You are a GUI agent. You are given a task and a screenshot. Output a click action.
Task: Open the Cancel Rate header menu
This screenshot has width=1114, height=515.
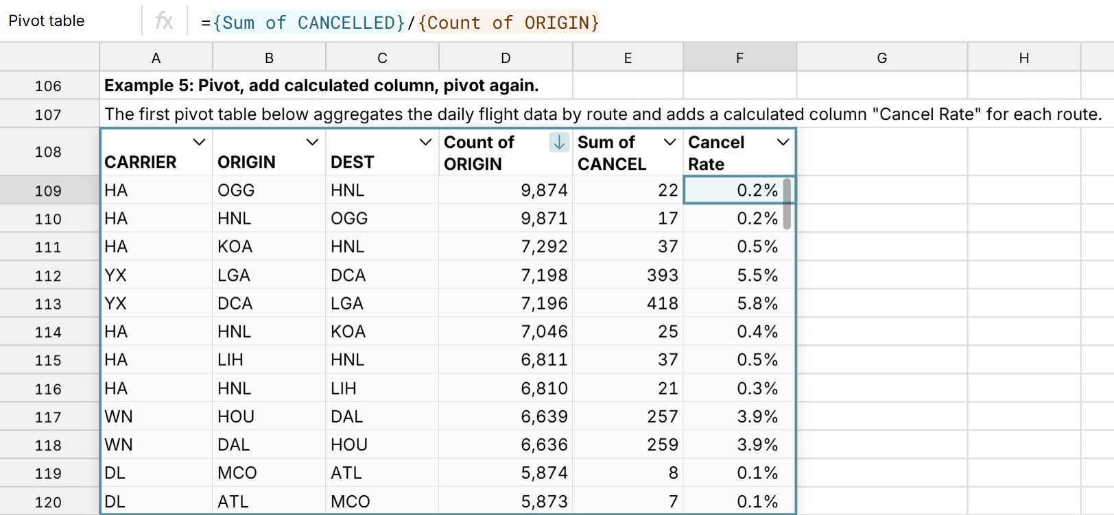coord(783,142)
